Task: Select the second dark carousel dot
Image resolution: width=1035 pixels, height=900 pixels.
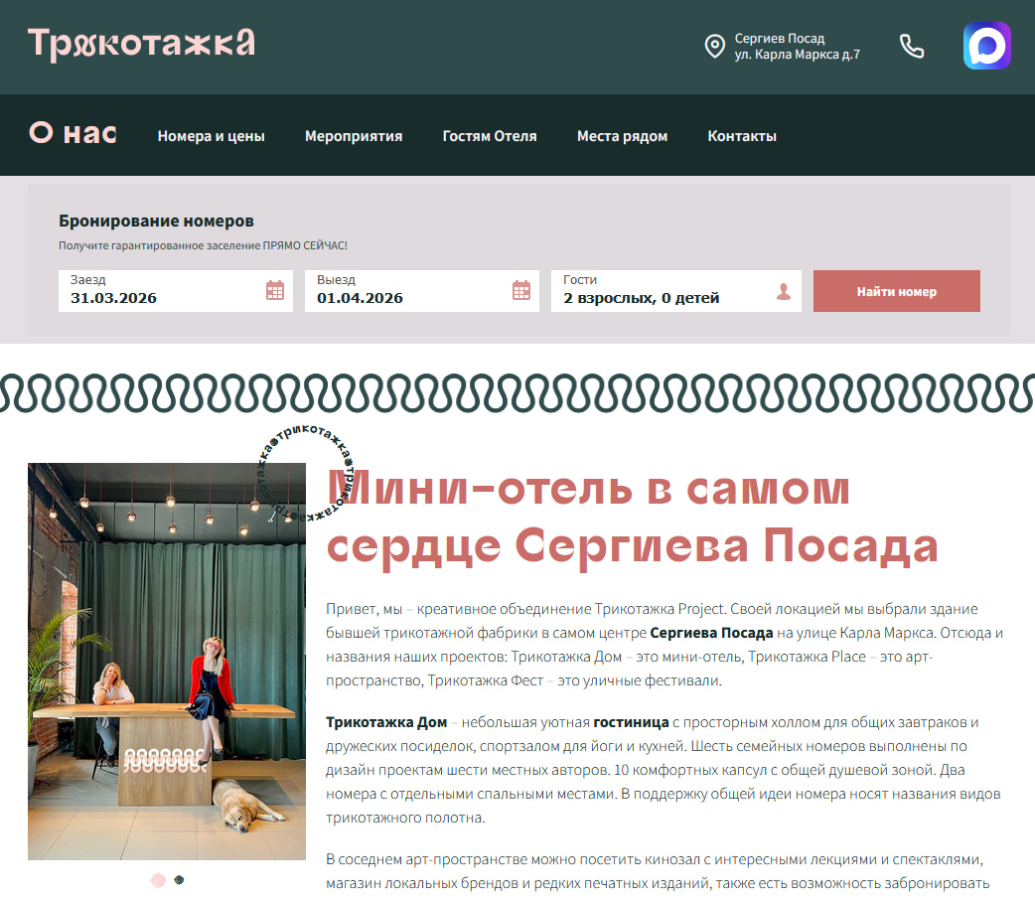Action: [179, 879]
